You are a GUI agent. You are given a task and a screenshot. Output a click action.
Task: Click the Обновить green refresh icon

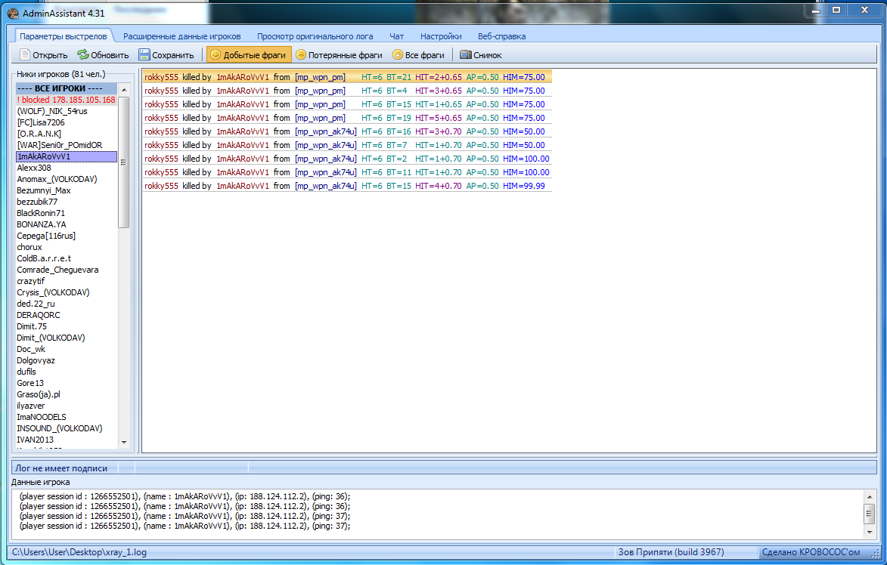(82, 55)
